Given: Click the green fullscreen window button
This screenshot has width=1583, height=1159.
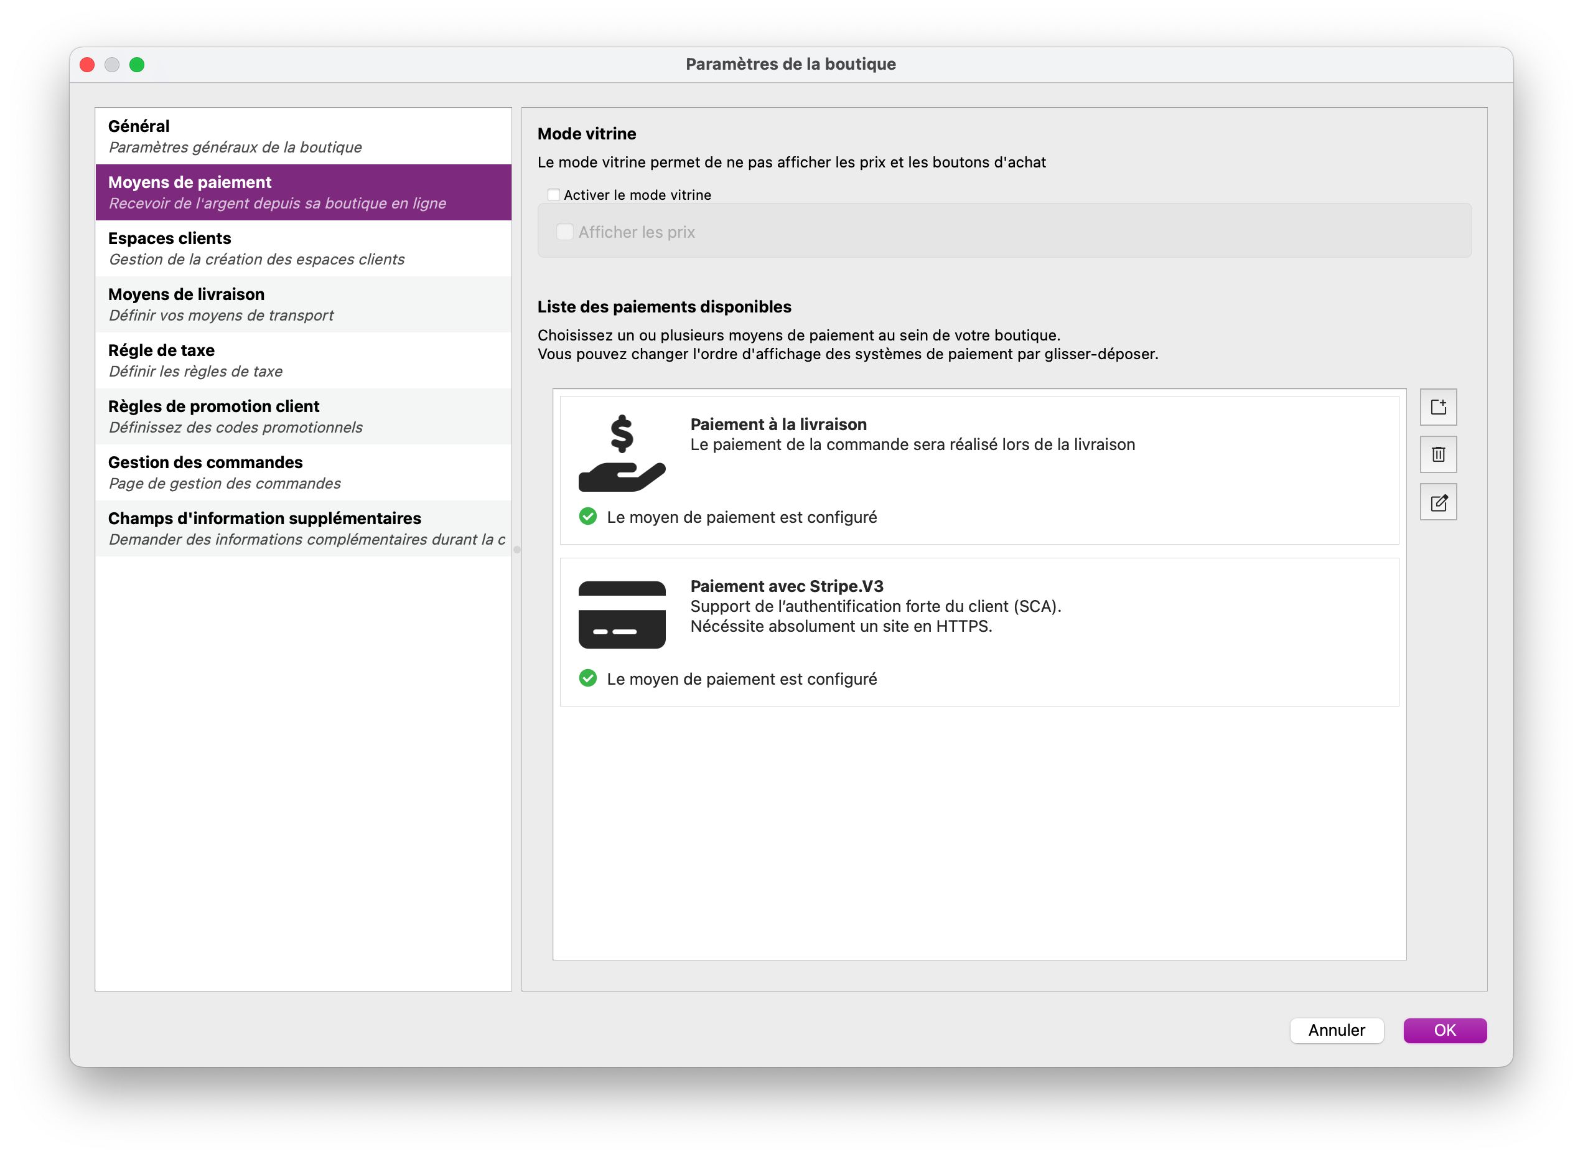Looking at the screenshot, I should pyautogui.click(x=138, y=65).
